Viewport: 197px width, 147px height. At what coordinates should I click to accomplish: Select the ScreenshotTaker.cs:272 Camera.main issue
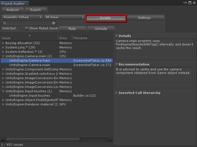[57, 65]
